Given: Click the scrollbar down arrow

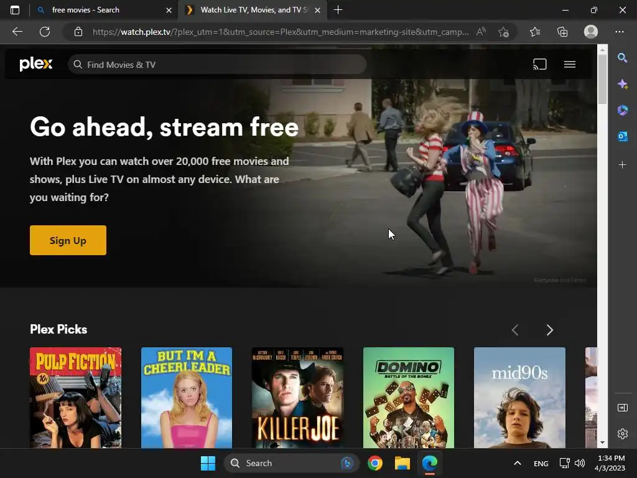Looking at the screenshot, I should [602, 443].
